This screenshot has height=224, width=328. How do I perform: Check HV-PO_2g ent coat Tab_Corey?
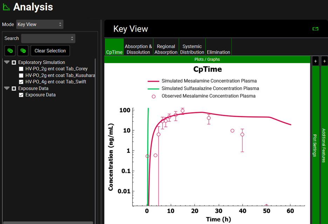[x=21, y=69]
